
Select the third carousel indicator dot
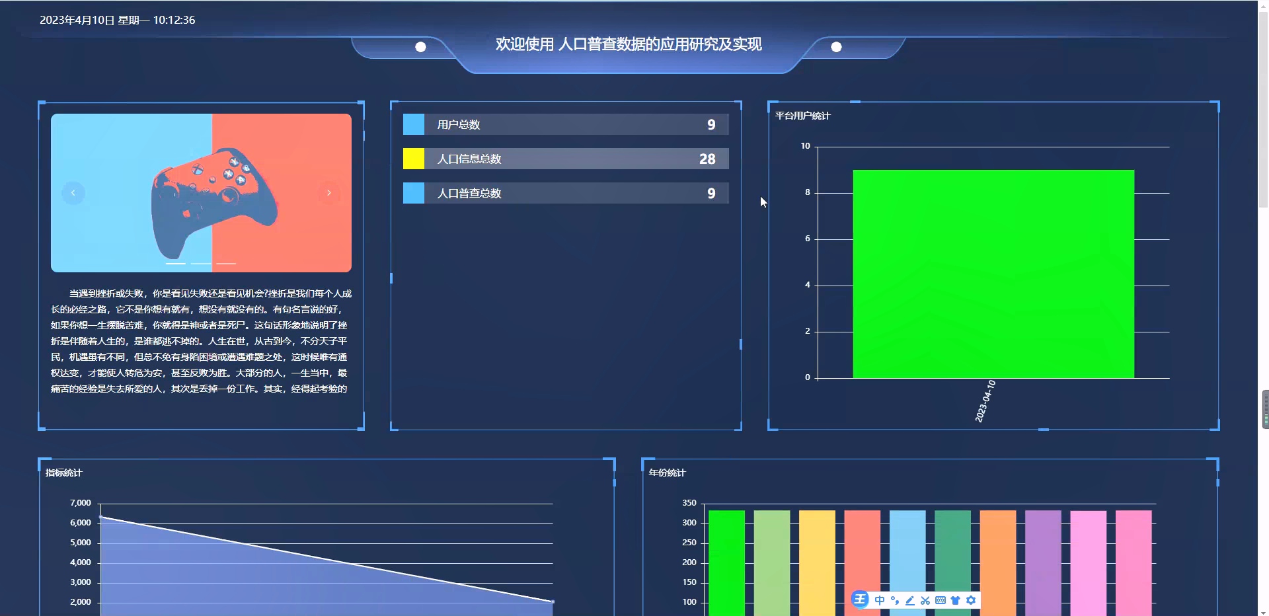coord(225,262)
